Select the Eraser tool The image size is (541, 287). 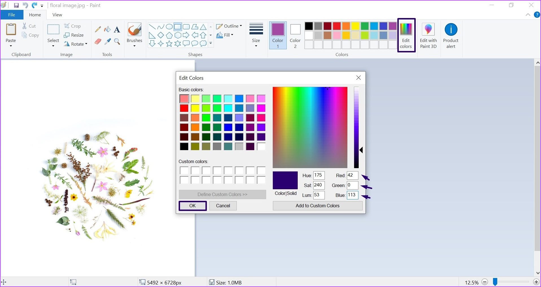98,41
